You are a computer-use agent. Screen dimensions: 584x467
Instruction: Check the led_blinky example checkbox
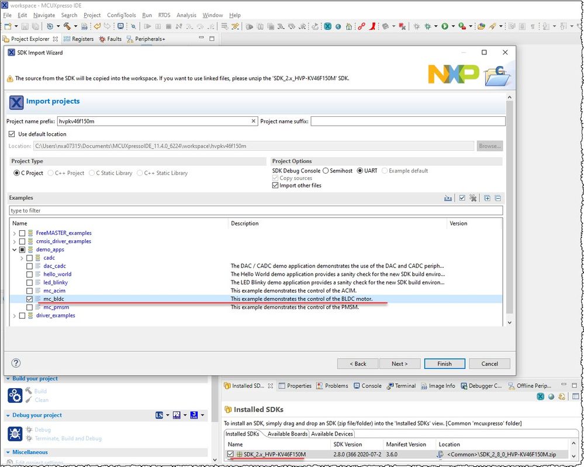pos(29,283)
